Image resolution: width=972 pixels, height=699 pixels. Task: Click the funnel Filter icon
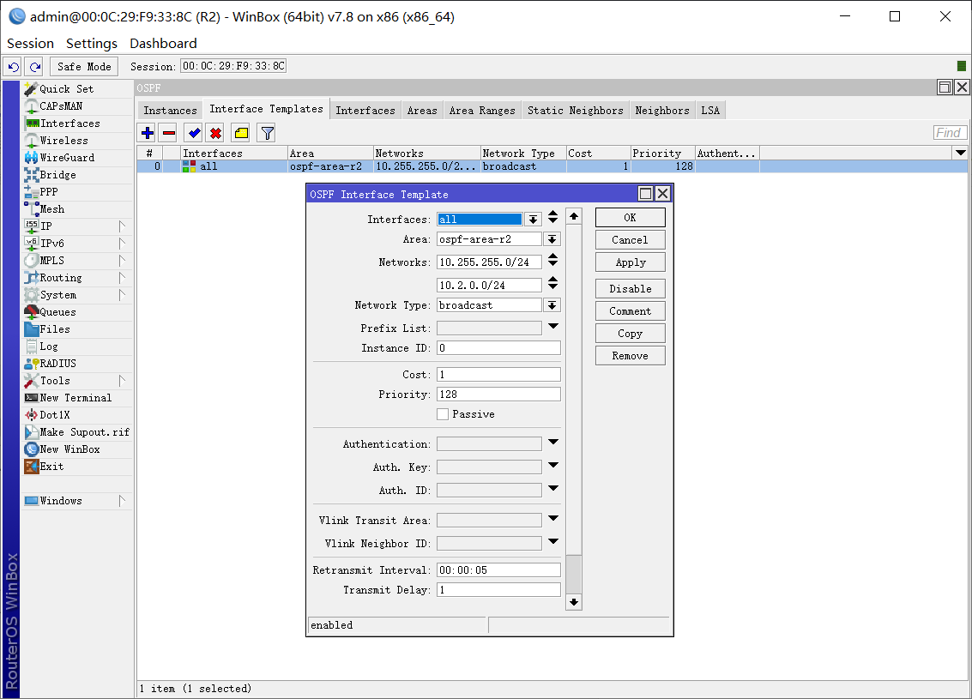pyautogui.click(x=267, y=133)
